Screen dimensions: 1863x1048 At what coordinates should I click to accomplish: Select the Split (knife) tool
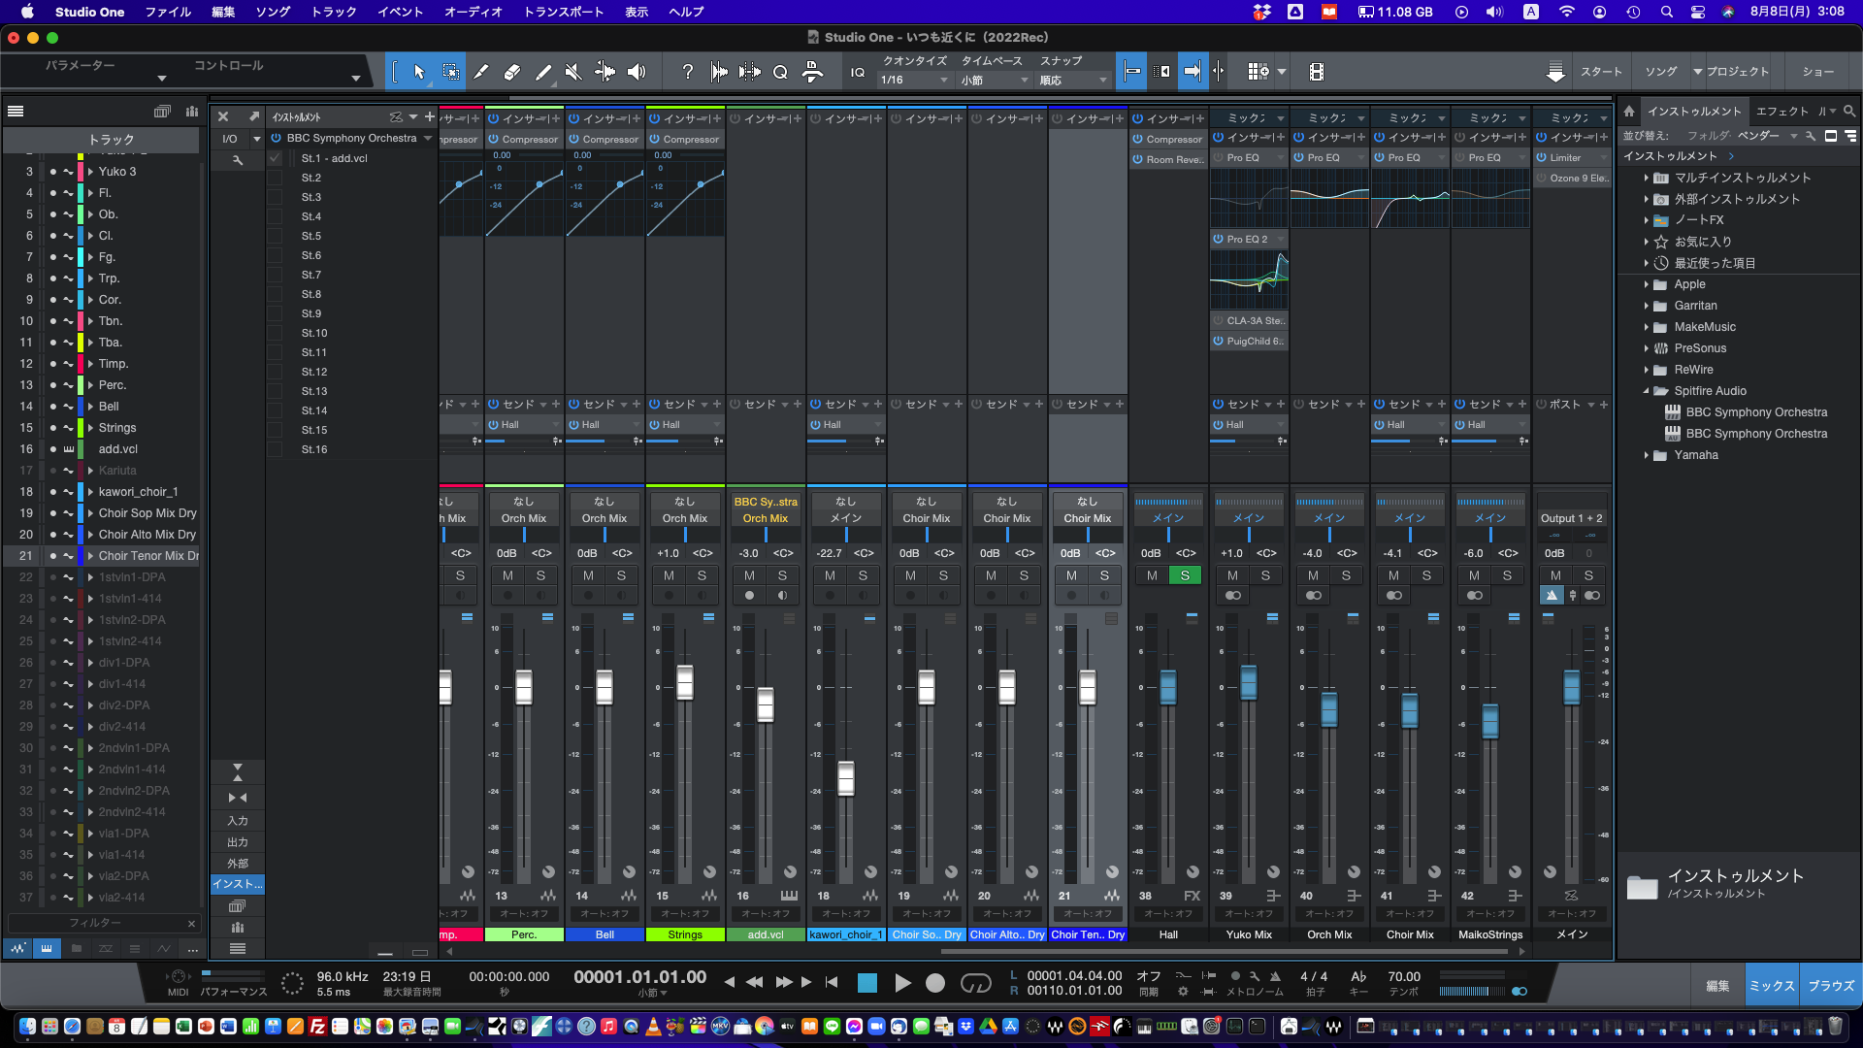tap(481, 72)
